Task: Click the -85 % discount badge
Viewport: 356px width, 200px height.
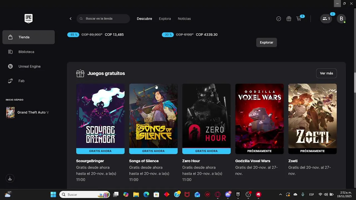Action: (x=73, y=35)
